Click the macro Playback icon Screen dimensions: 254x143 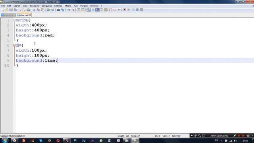click(x=133, y=10)
